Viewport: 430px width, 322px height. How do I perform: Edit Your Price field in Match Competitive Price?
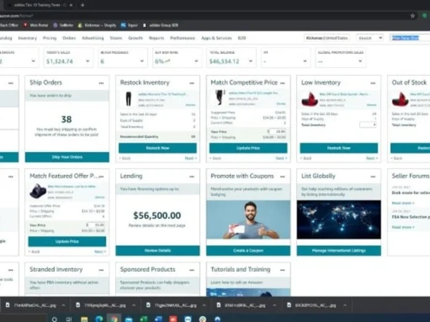[x=277, y=131]
